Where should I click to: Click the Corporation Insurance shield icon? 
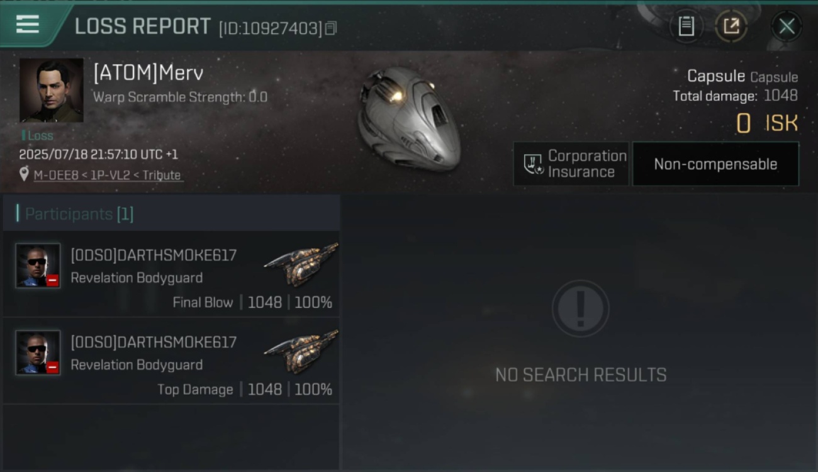click(x=533, y=164)
